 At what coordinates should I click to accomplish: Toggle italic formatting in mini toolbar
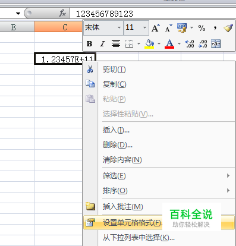pyautogui.click(x=102, y=43)
